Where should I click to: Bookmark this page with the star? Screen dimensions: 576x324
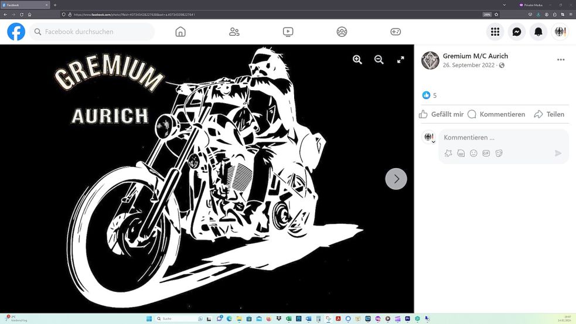pyautogui.click(x=496, y=15)
